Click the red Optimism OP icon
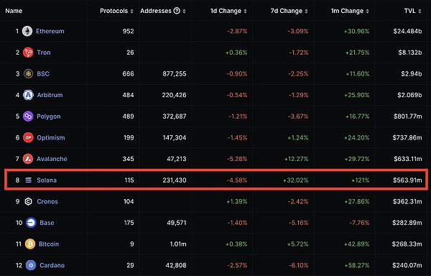Viewport: 431px width, 276px height. point(28,137)
